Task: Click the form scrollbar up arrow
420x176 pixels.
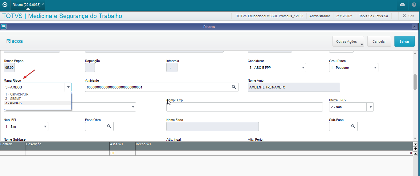Action: point(415,53)
